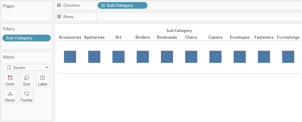
Task: Select the Sub-Category pill on Columns
Action: tap(123, 5)
